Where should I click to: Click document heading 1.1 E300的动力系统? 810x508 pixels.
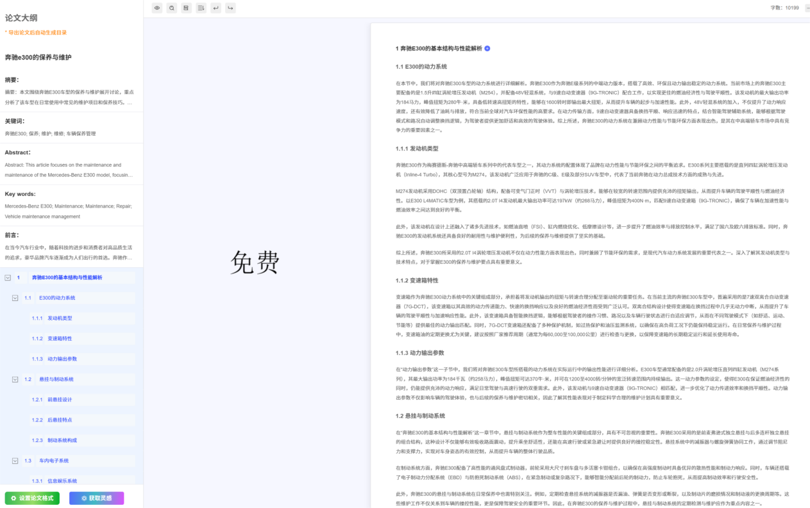[421, 67]
